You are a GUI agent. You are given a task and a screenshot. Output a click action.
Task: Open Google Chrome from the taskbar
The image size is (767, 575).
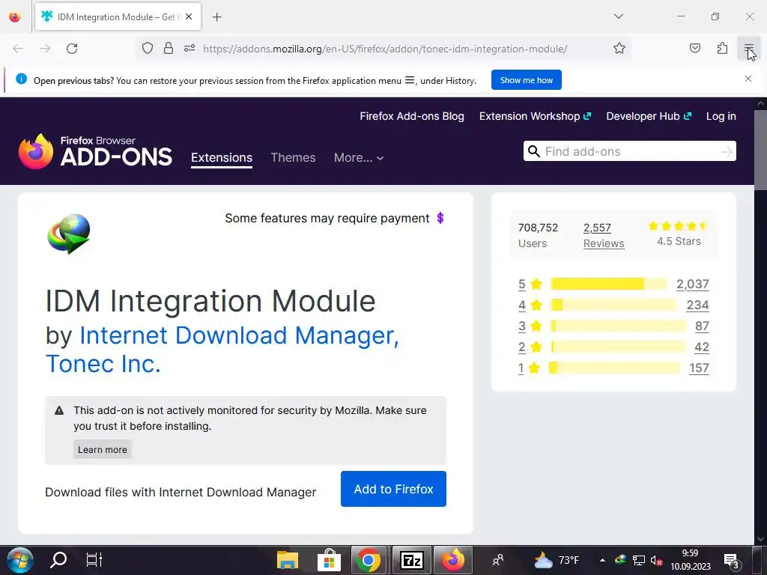point(369,560)
